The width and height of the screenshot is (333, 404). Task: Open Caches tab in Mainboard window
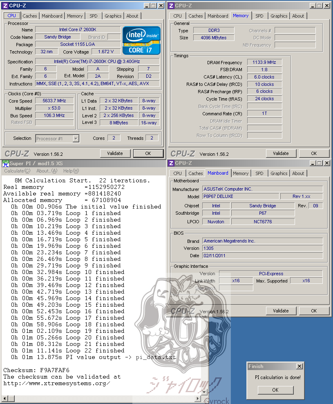click(195, 173)
